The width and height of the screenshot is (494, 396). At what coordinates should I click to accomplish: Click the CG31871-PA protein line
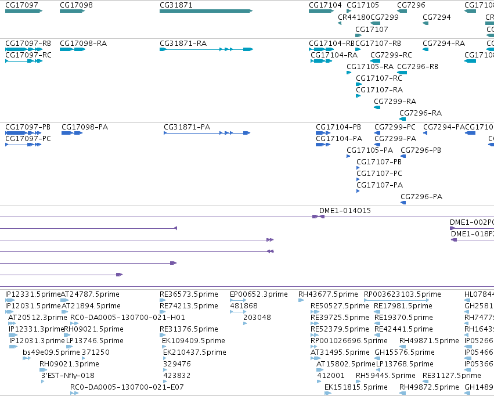coord(207,133)
